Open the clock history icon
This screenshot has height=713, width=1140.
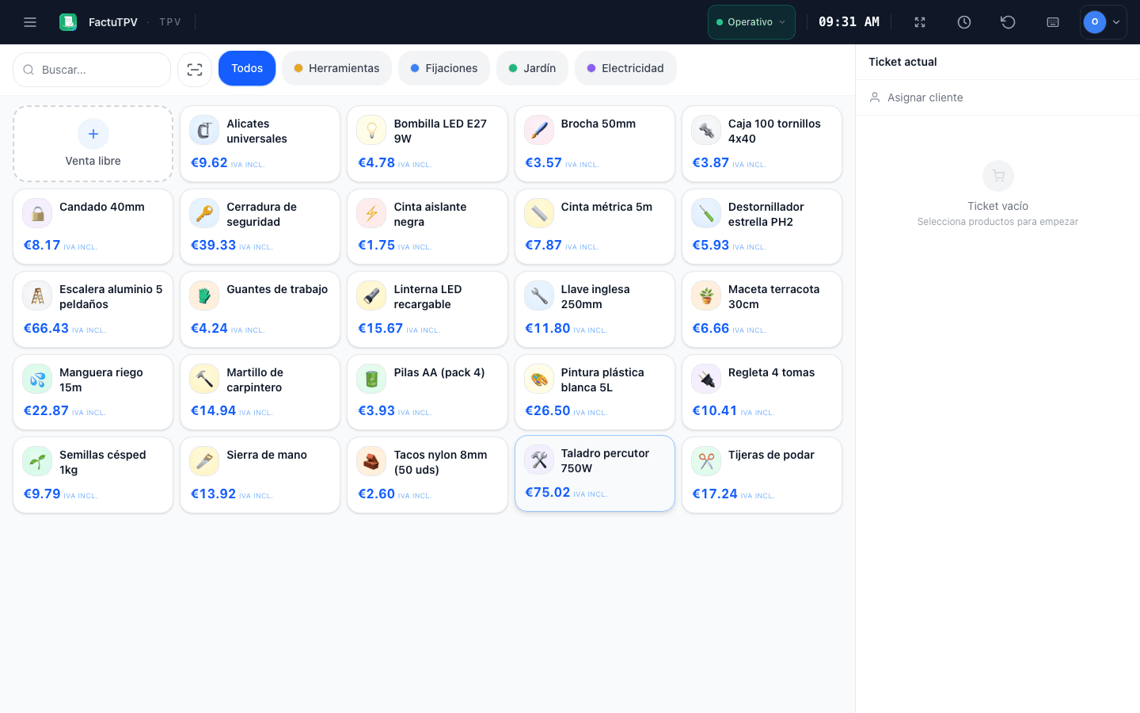(x=964, y=22)
